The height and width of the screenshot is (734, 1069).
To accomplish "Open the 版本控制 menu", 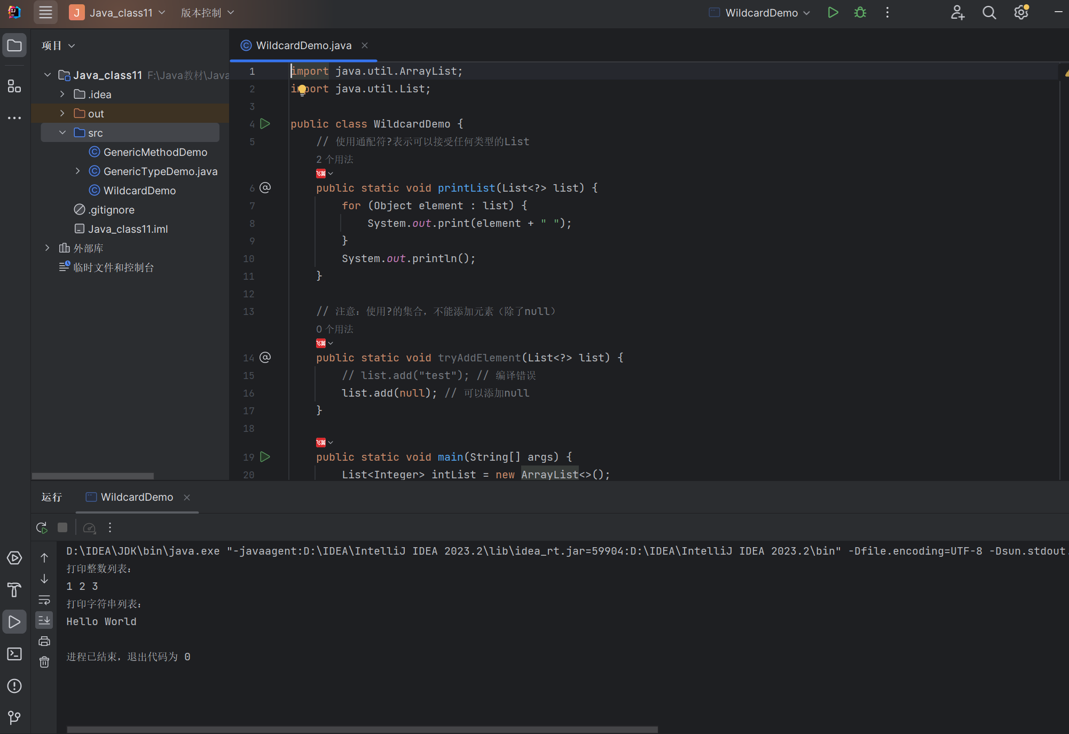I will tap(207, 12).
